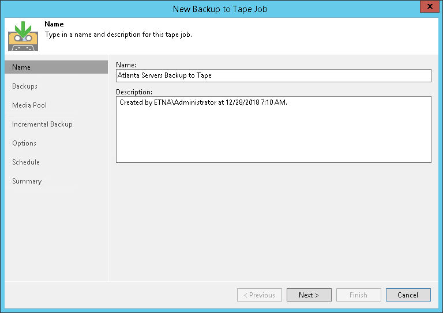
Task: Switch to the Incremental Backup step
Action: click(x=42, y=124)
